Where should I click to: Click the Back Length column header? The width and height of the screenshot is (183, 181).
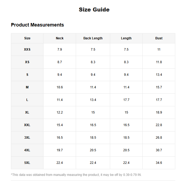pyautogui.click(x=93, y=38)
